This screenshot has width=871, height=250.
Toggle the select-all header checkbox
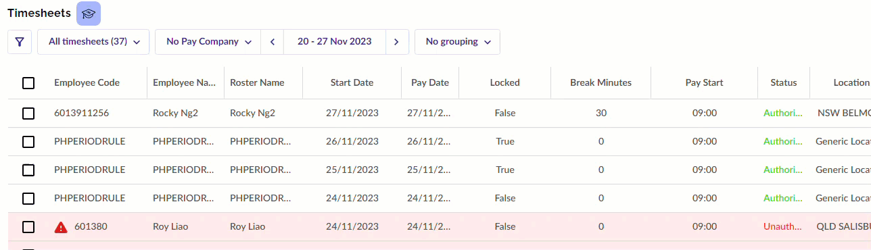point(28,83)
